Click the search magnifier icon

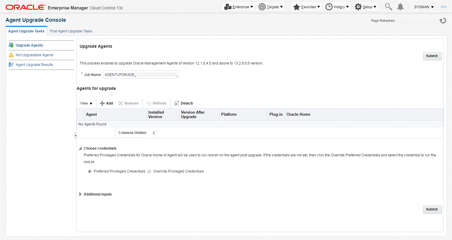pos(388,7)
